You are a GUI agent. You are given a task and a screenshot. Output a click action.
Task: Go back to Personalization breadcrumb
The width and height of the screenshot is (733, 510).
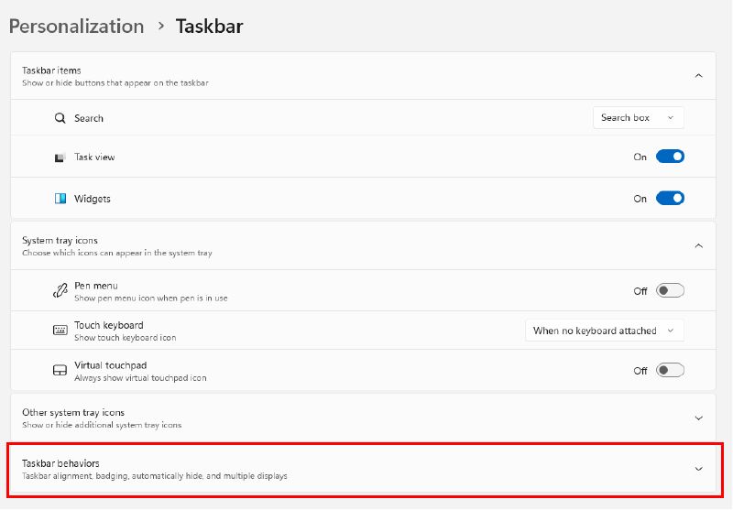[76, 27]
